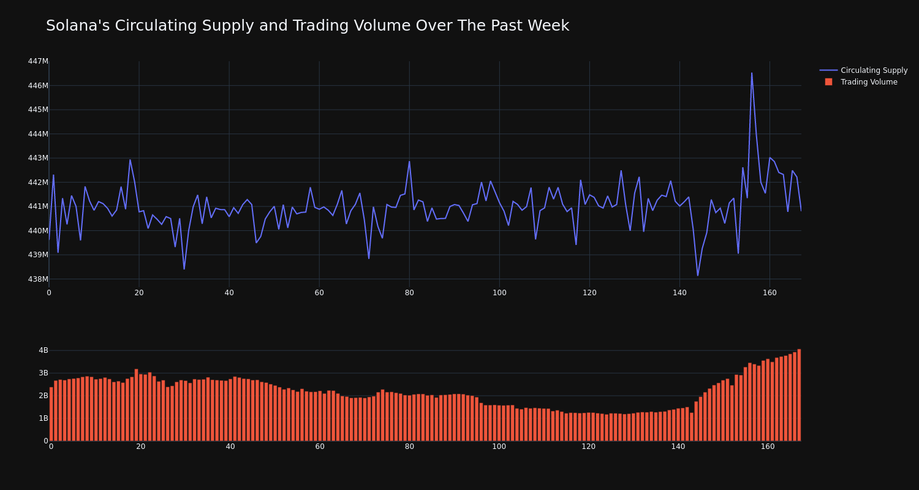
Task: Click the 440M y-axis label
Action: pos(38,231)
